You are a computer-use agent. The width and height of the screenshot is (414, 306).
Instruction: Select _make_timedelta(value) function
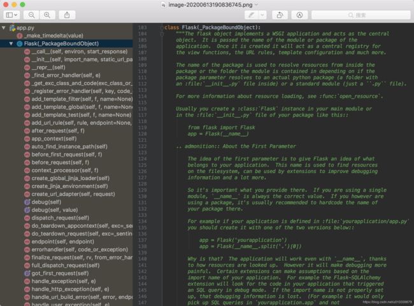coord(54,36)
